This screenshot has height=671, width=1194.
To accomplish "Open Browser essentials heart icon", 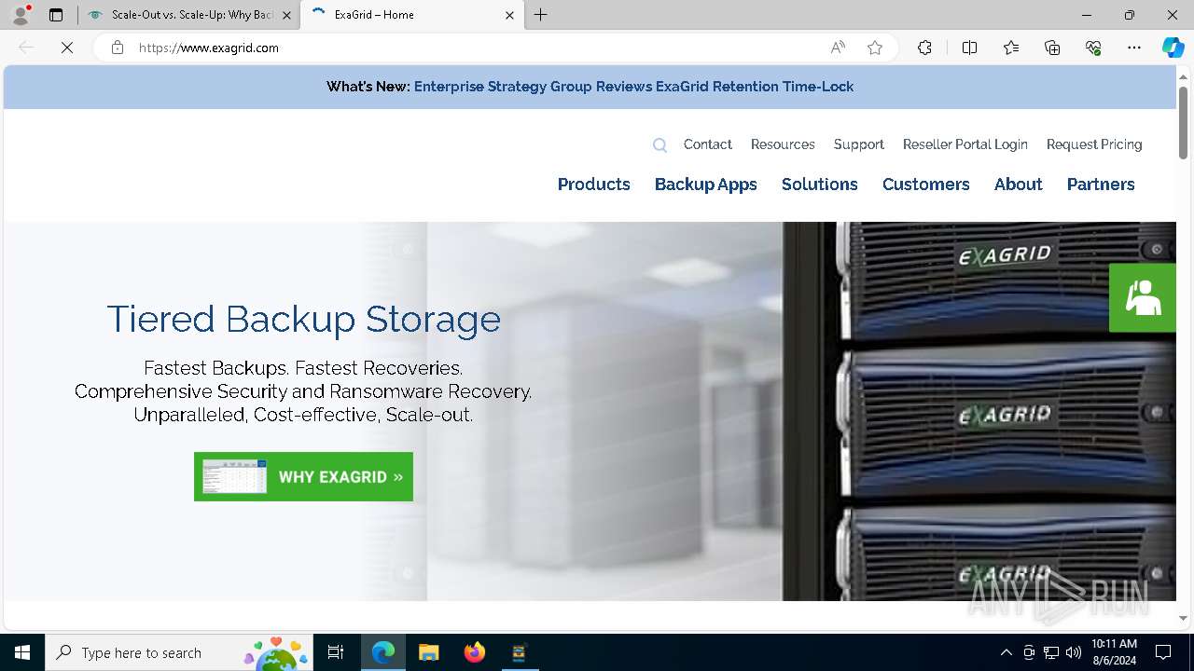I will [1093, 48].
